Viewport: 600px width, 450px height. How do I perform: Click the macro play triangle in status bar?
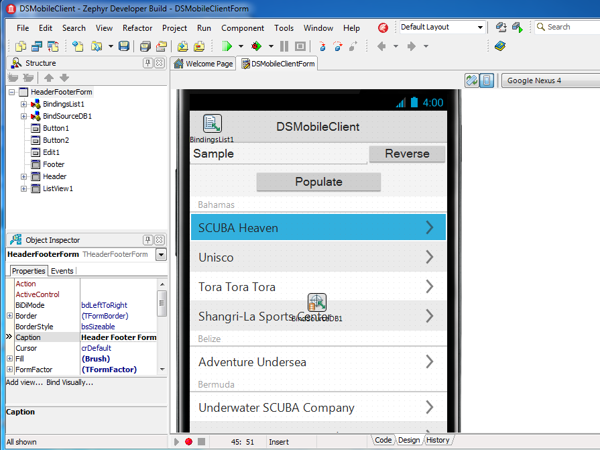click(x=176, y=441)
